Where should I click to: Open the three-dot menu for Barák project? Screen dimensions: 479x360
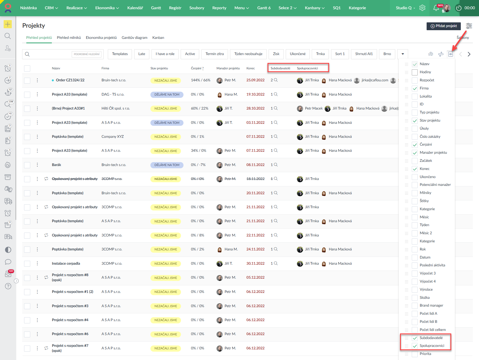pyautogui.click(x=37, y=165)
